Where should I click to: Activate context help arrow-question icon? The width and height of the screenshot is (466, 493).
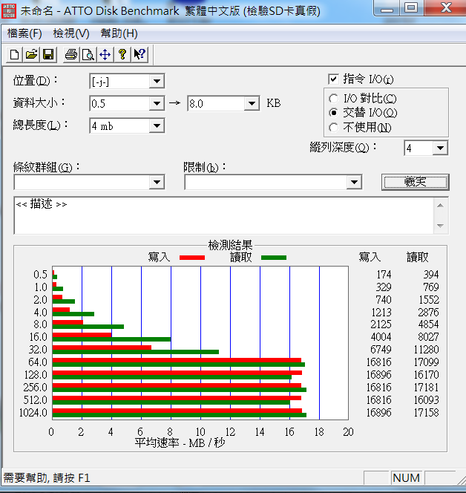click(x=140, y=55)
